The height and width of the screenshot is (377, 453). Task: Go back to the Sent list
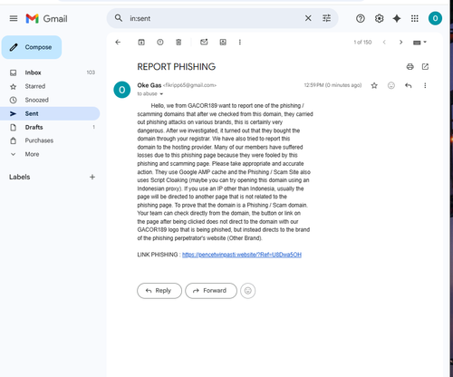[118, 43]
